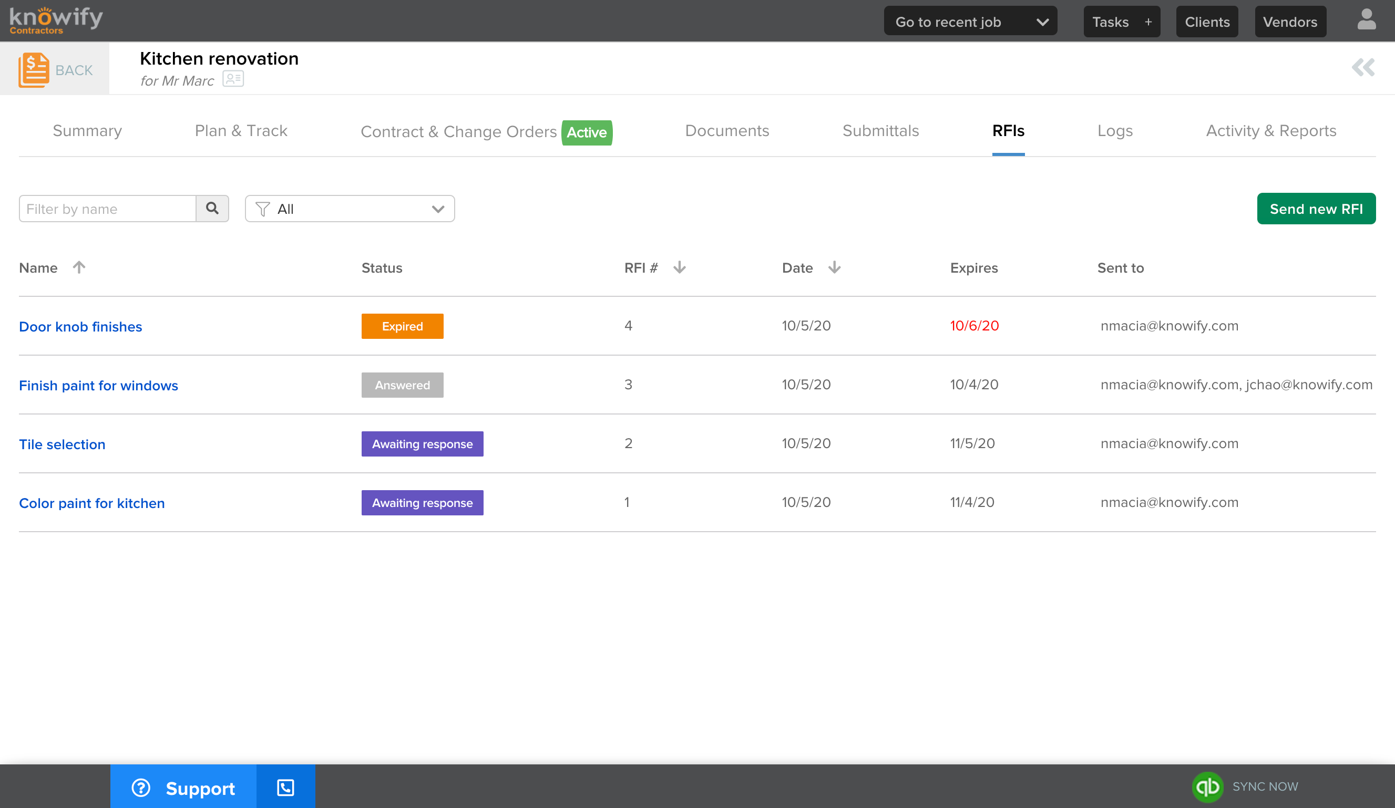
Task: Sort by Name using up arrow
Action: [x=79, y=267]
